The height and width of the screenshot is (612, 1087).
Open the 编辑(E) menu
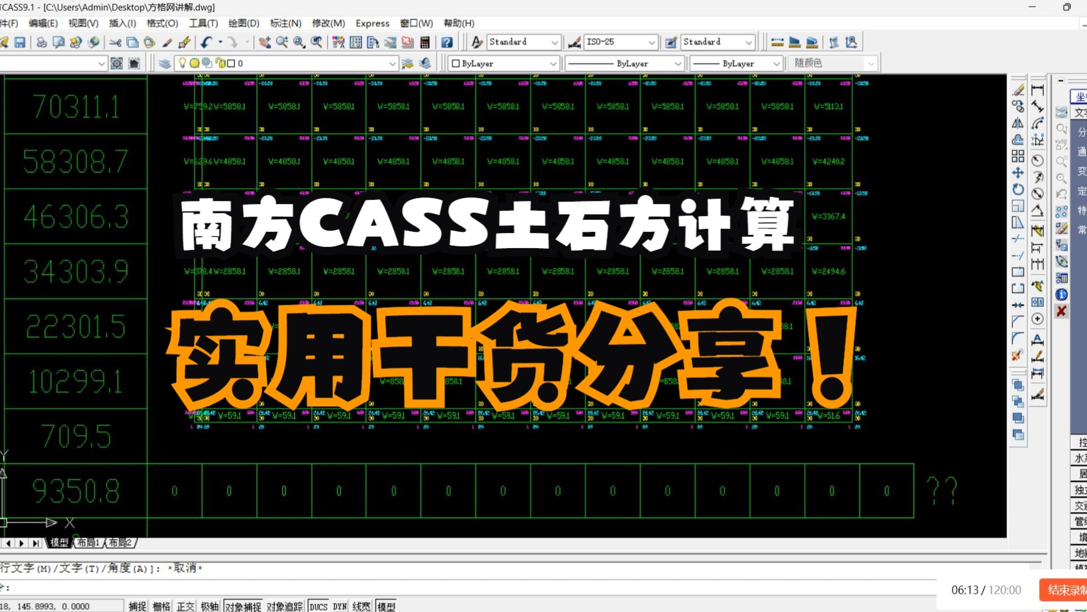(43, 23)
